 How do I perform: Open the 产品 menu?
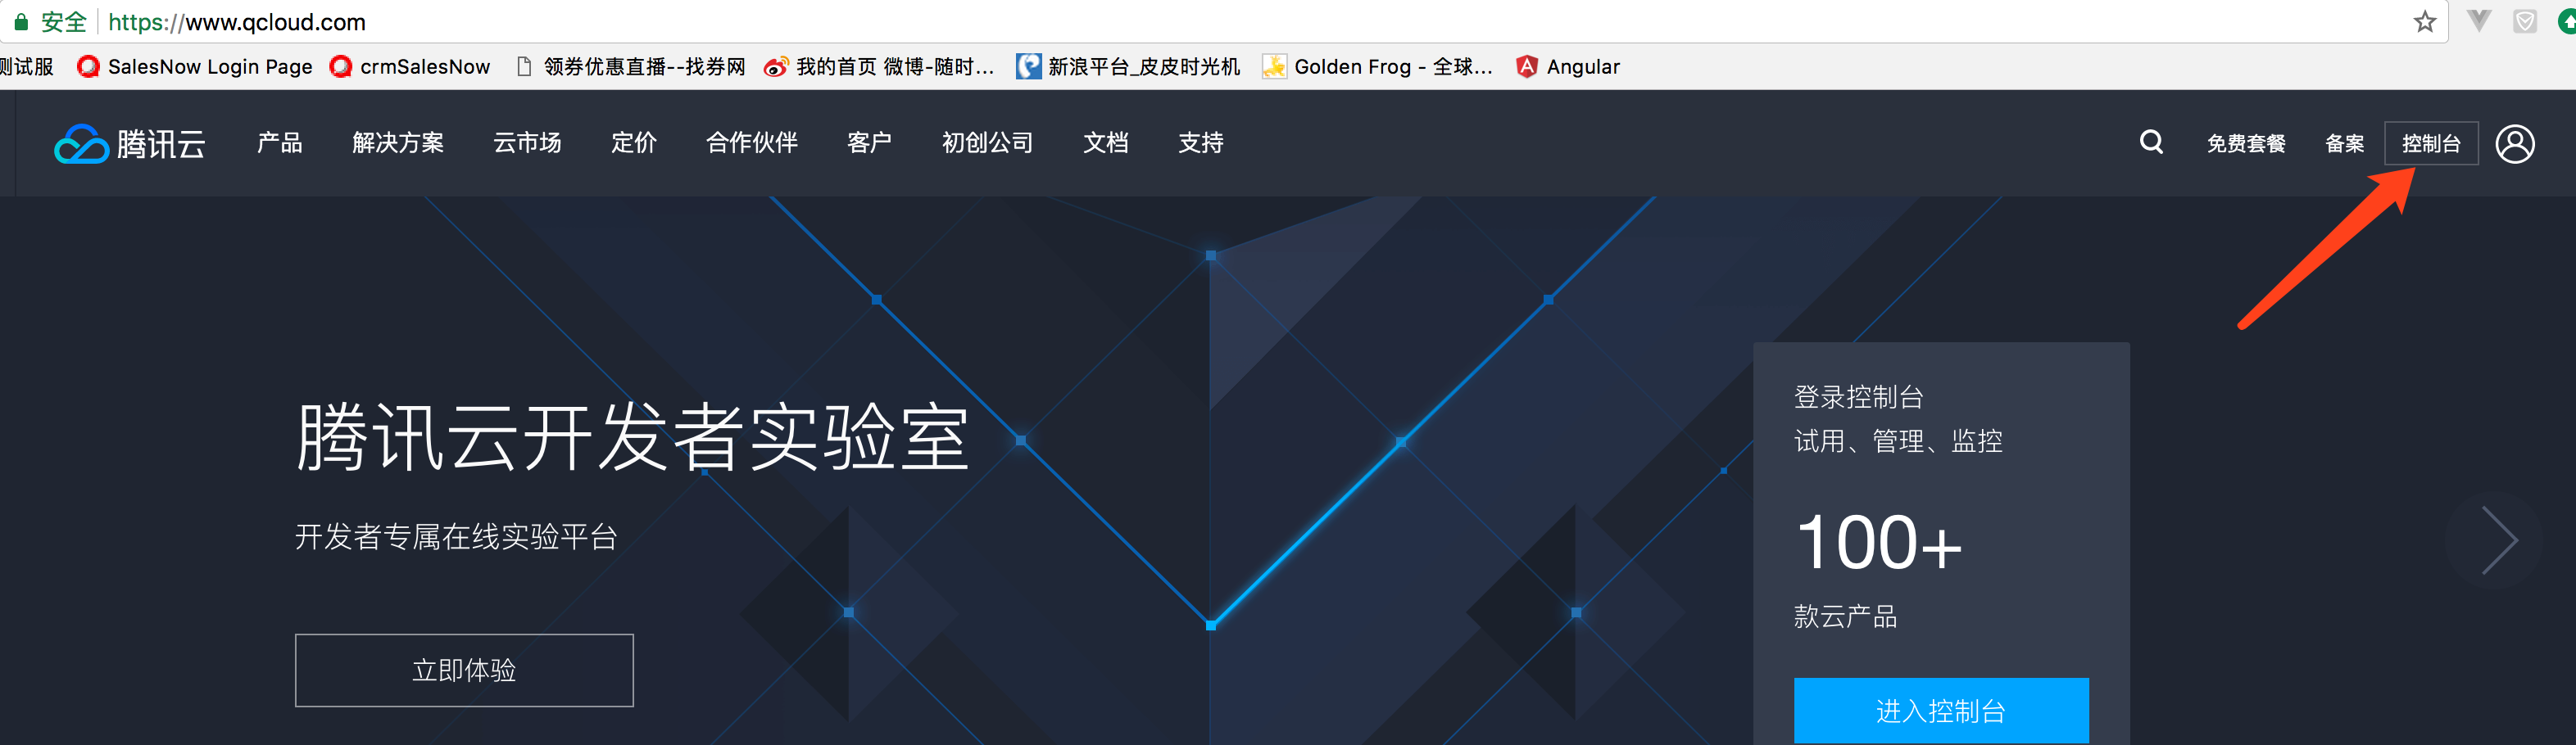[x=279, y=142]
